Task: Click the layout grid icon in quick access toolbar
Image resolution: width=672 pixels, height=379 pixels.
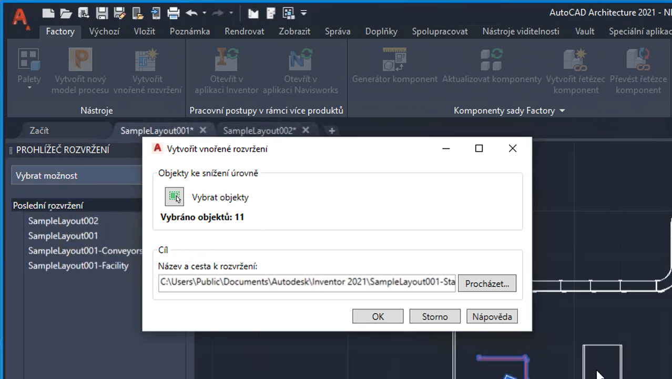Action: [288, 13]
